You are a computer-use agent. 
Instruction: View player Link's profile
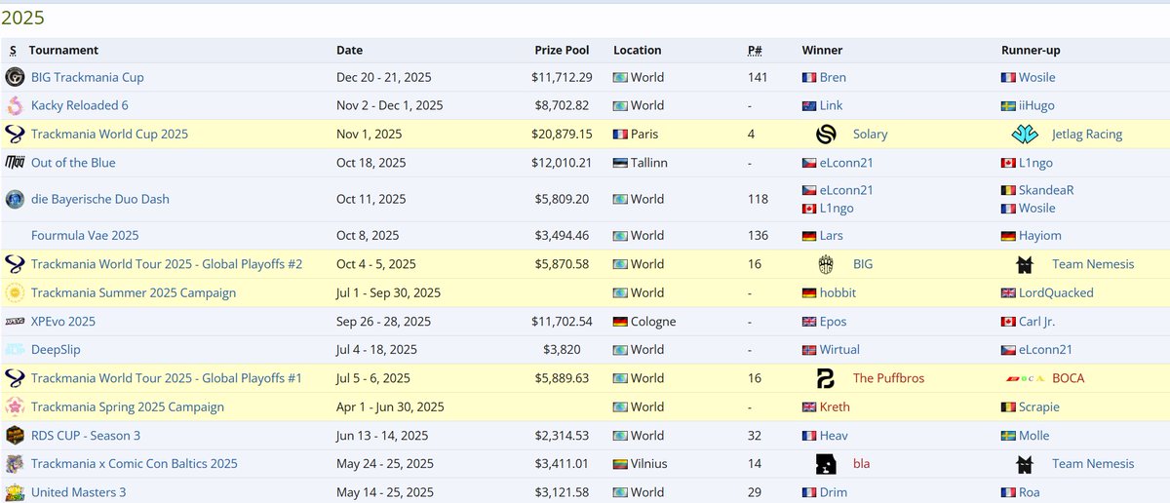[x=831, y=105]
